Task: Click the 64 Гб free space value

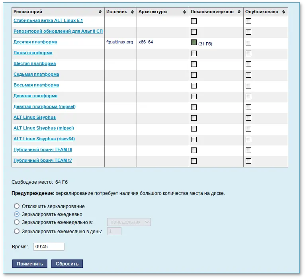Action: (x=61, y=182)
